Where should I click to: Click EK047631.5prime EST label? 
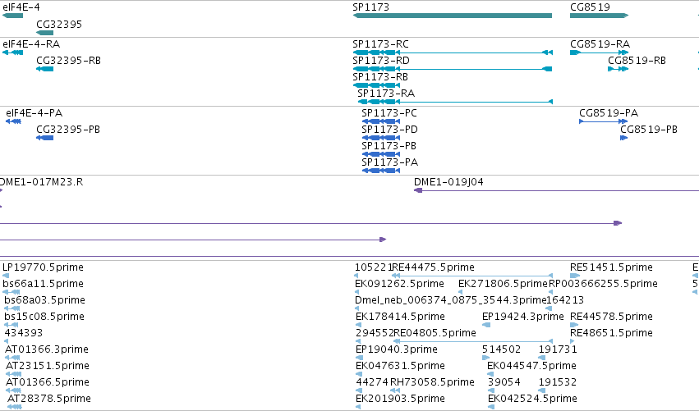[x=400, y=366]
